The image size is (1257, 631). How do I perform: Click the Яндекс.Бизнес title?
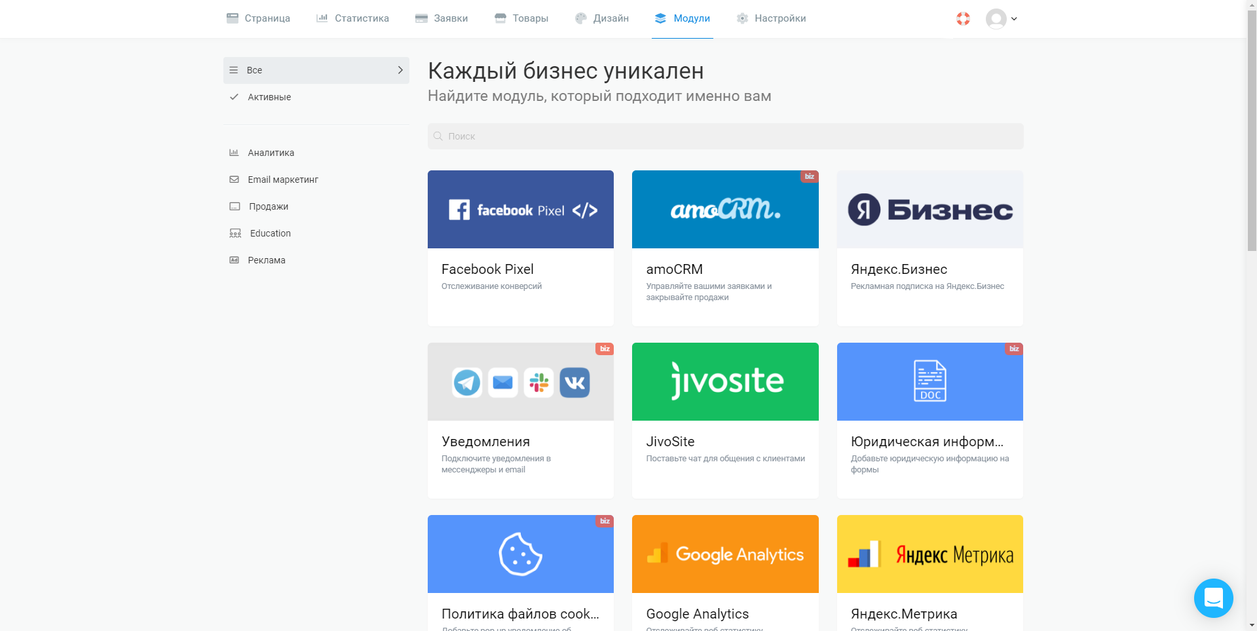click(x=899, y=269)
